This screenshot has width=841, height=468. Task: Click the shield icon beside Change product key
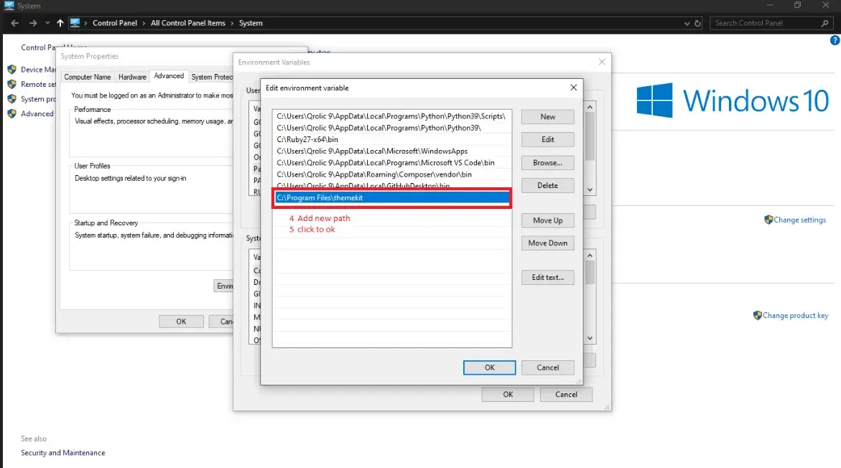pos(757,315)
